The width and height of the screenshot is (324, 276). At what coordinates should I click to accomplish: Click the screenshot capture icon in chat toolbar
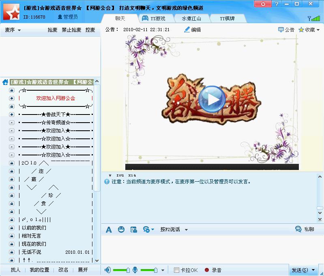pyautogui.click(x=133, y=229)
